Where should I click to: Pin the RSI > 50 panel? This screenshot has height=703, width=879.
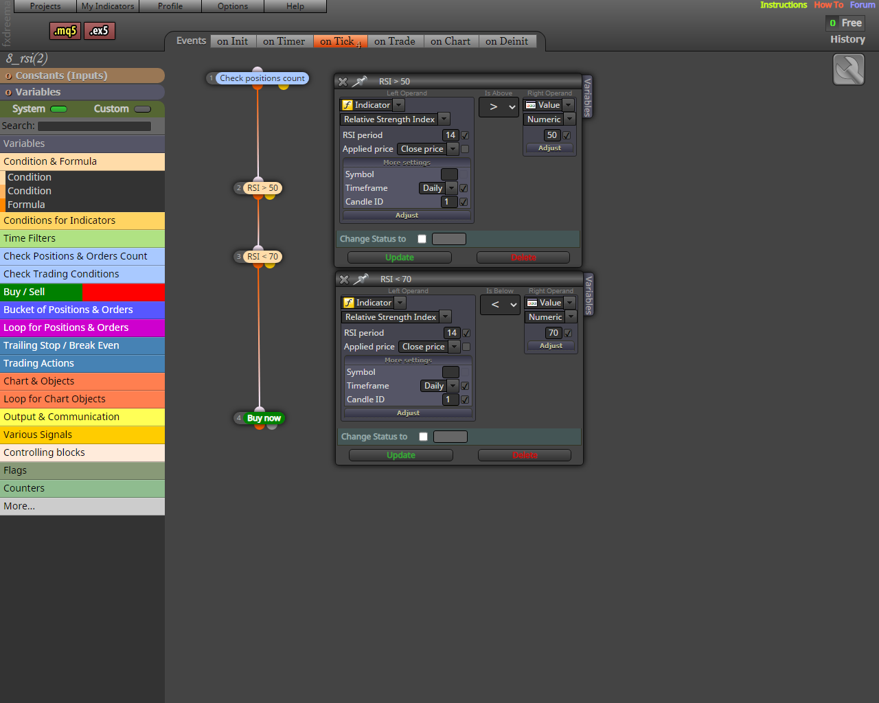click(x=360, y=82)
